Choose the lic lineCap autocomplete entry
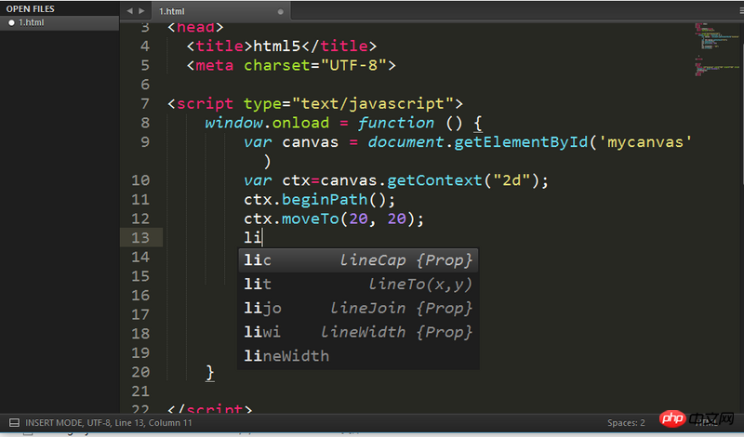The image size is (744, 437). pyautogui.click(x=358, y=260)
